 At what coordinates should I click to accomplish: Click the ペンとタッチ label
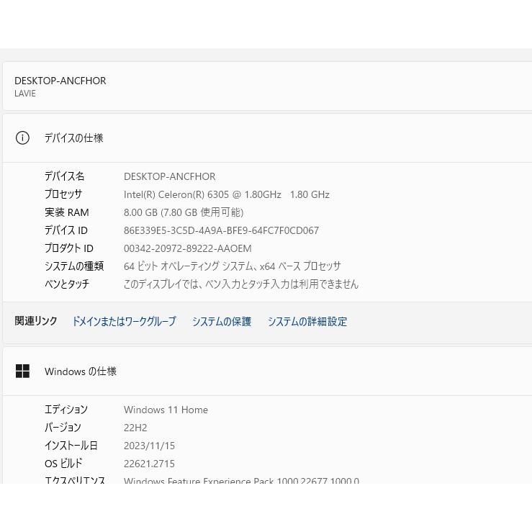point(67,284)
